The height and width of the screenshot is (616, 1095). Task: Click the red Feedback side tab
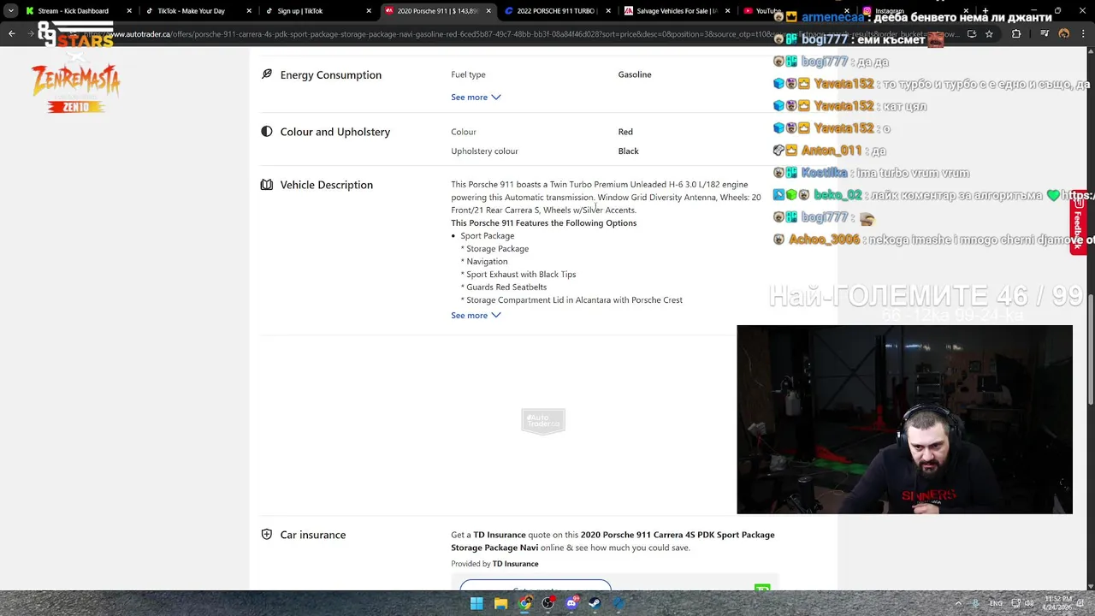point(1080,222)
